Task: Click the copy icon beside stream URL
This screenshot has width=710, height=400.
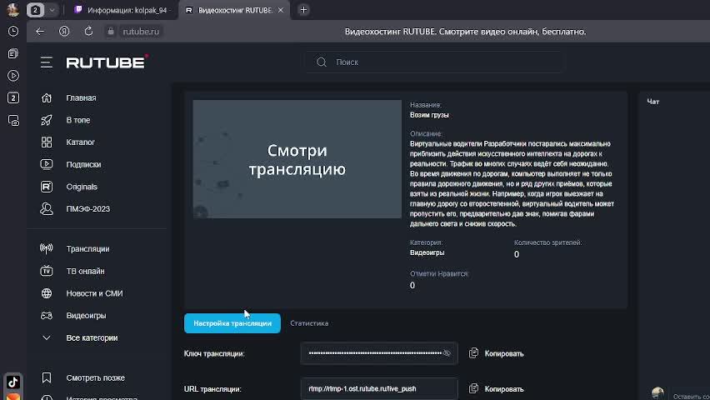Action: [473, 388]
